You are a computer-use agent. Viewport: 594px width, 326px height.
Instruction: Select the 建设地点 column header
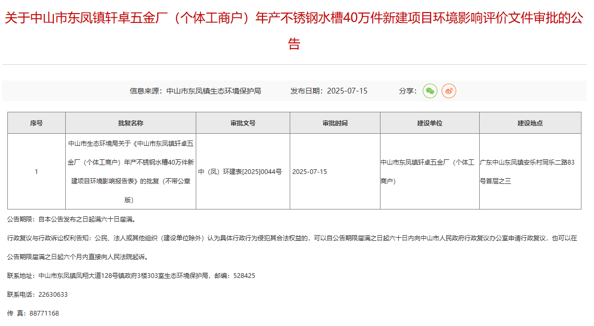click(530, 123)
